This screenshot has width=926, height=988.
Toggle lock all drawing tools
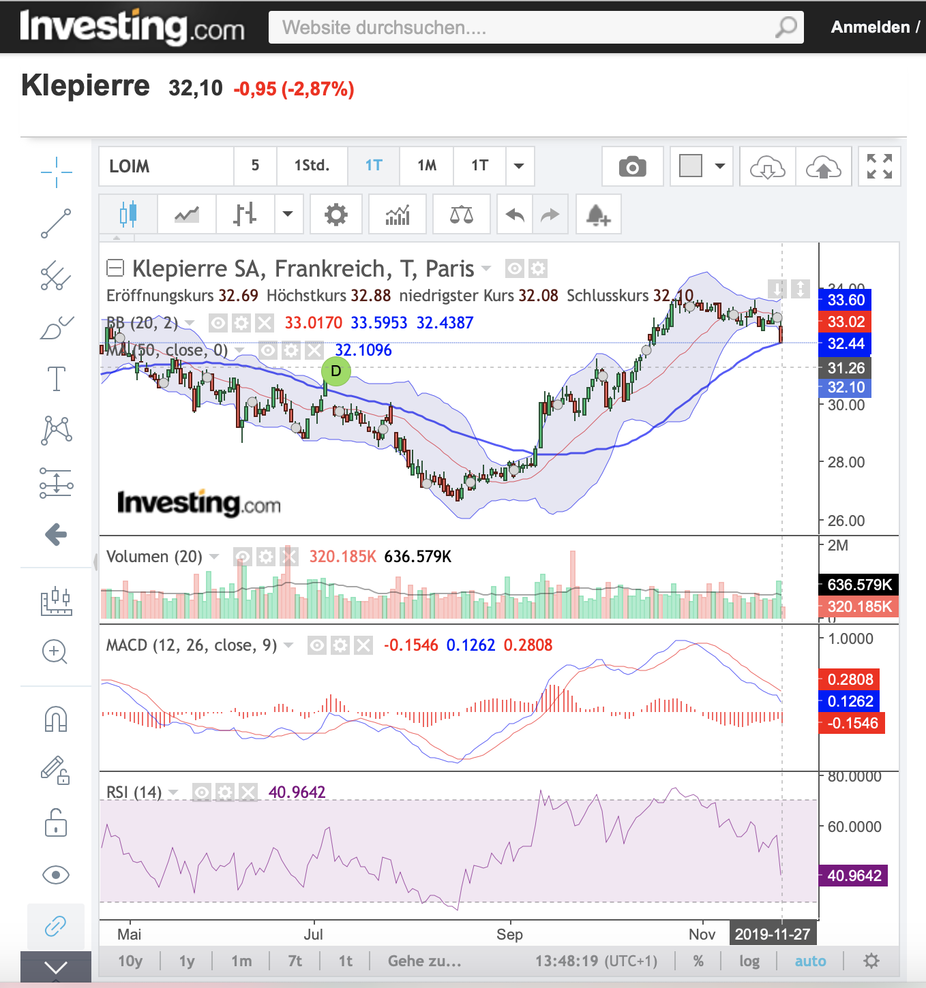tap(56, 823)
